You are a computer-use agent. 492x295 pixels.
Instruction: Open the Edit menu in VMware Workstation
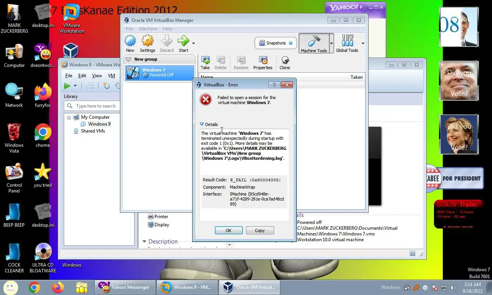click(82, 76)
